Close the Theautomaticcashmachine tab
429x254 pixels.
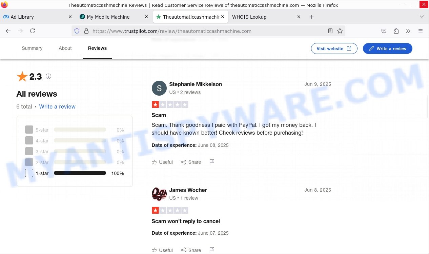point(223,17)
